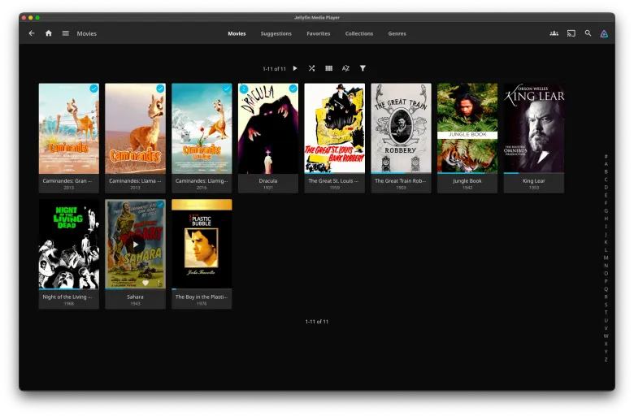Open the SyncPlay group icon
This screenshot has width=634, height=416.
pos(554,33)
